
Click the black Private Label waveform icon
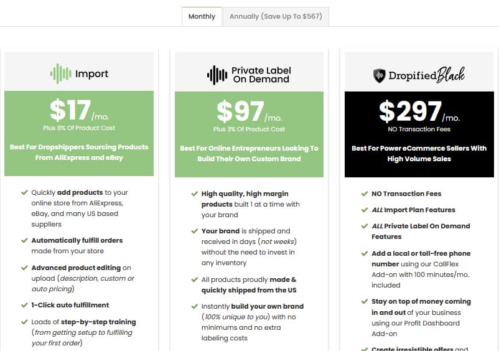(217, 75)
